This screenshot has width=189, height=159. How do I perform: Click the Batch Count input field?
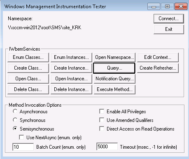[x=23, y=147]
